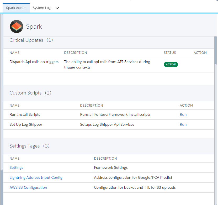The width and height of the screenshot is (218, 205).
Task: Click the green ACTIVE status badge
Action: click(x=171, y=64)
